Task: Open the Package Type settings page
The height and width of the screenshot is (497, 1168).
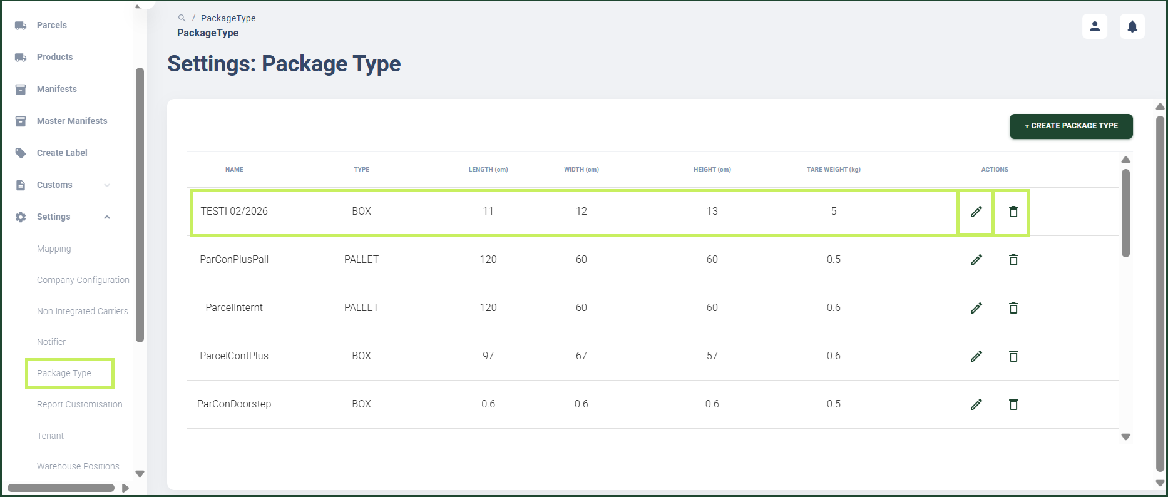Action: [x=64, y=373]
